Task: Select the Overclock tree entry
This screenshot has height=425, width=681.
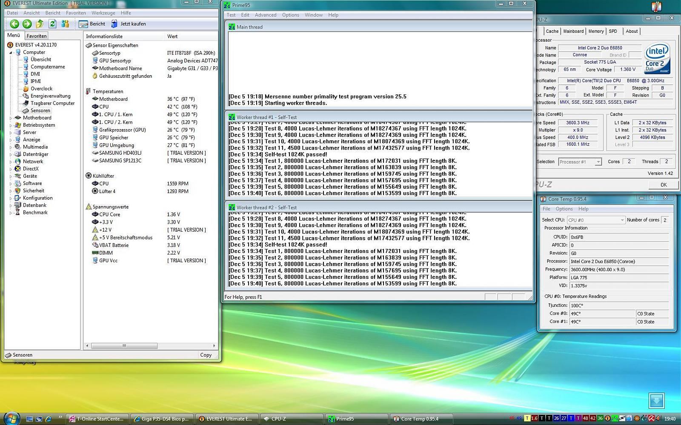Action: [41, 88]
